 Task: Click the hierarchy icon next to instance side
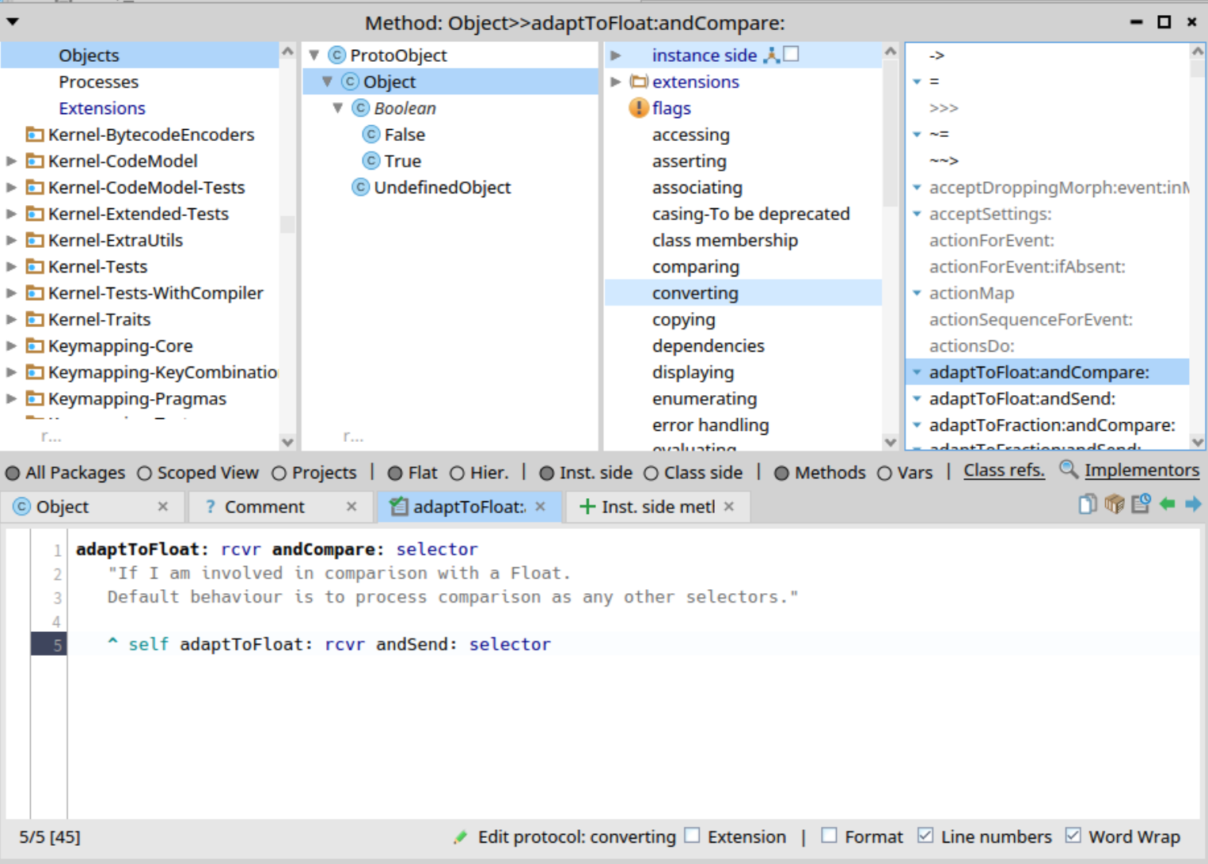tap(771, 55)
